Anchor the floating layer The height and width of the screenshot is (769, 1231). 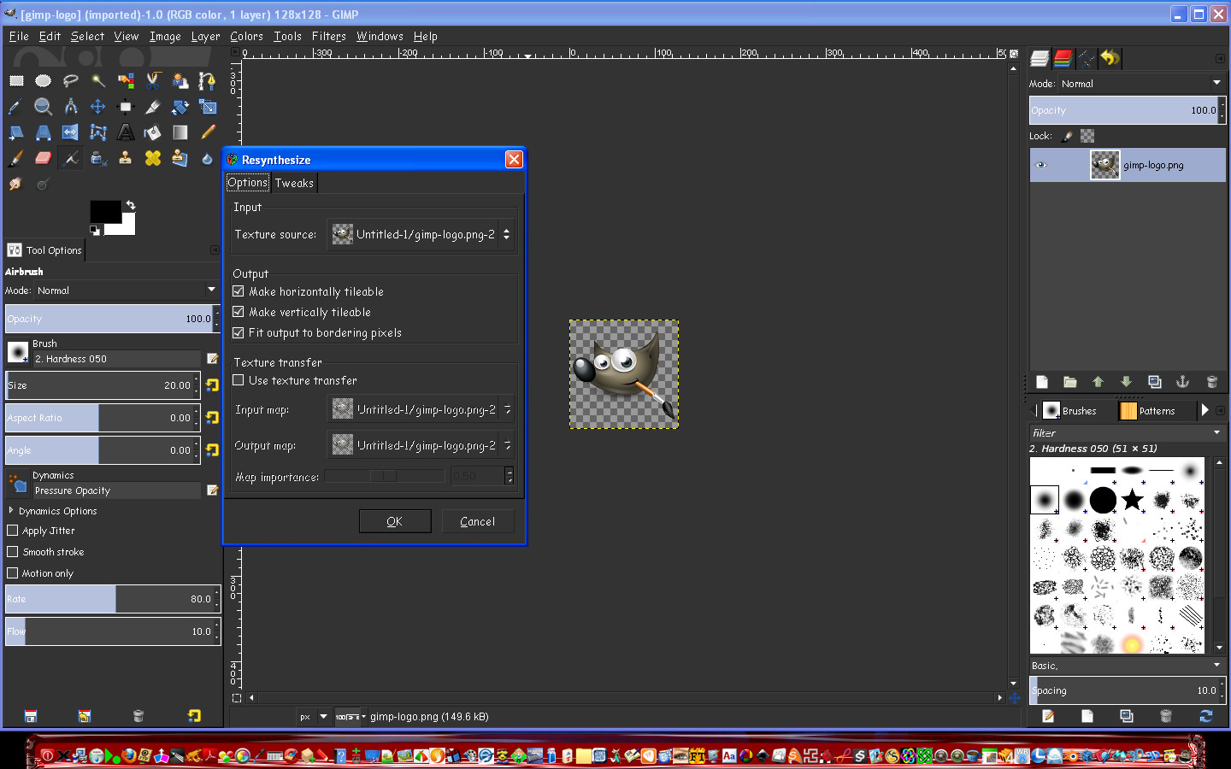coord(1183,382)
